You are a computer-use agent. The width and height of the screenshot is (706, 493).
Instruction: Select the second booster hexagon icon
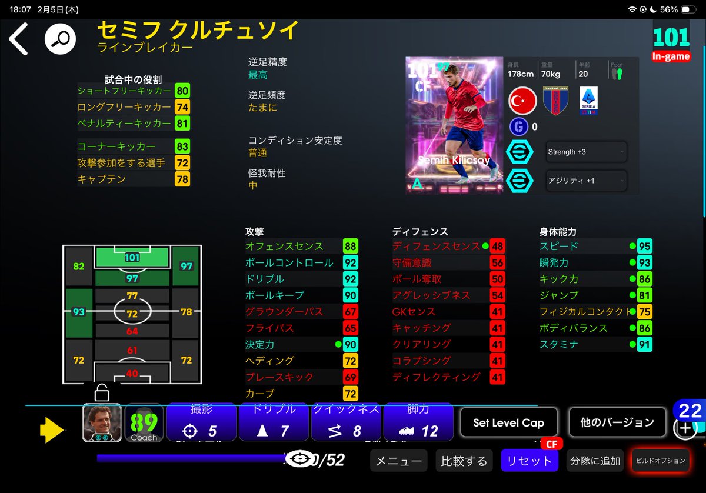519,180
